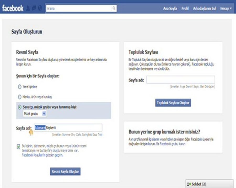Click Topluluk Sayfası Oluştur button
The width and height of the screenshot is (236, 188).
coord(173,103)
